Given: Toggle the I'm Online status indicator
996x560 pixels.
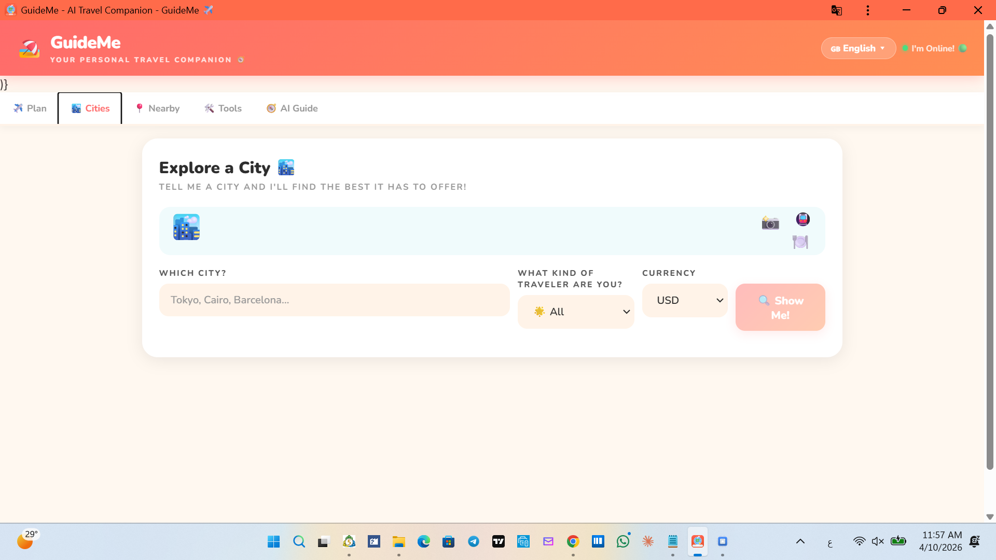Looking at the screenshot, I should coord(934,48).
